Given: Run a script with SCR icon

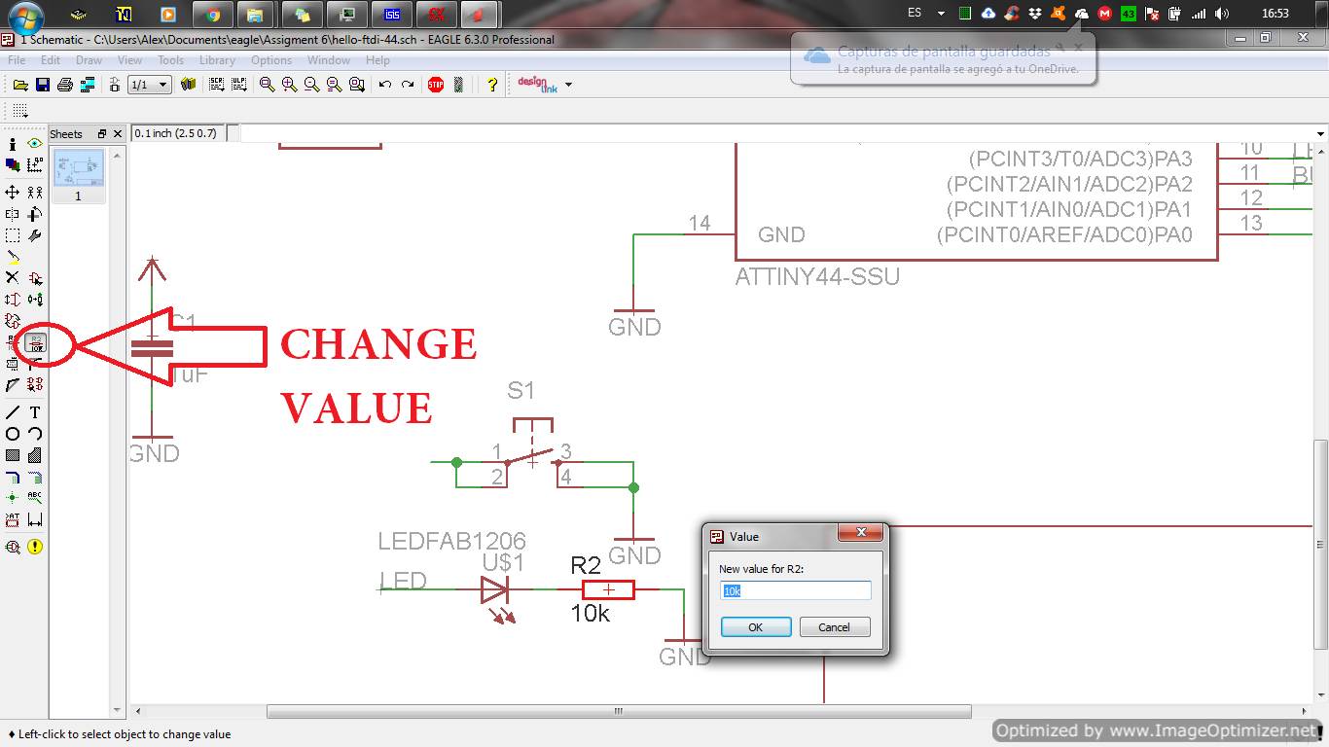Looking at the screenshot, I should point(216,85).
